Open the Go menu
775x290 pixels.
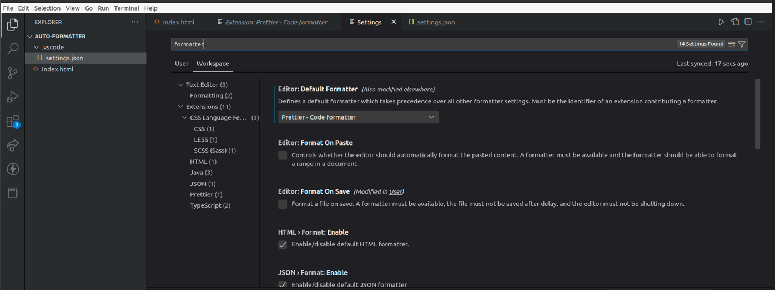(89, 8)
